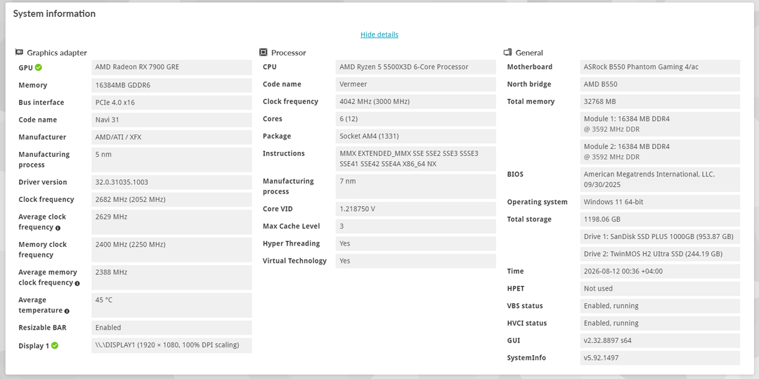Select driver version 32.0.31035.1003
Screen dimensions: 759x379
172,182
